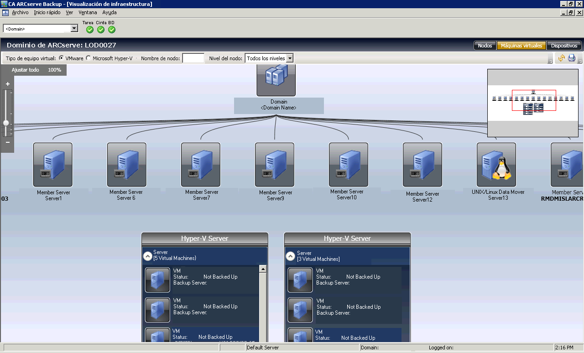Select the VMware radio button

pyautogui.click(x=62, y=58)
